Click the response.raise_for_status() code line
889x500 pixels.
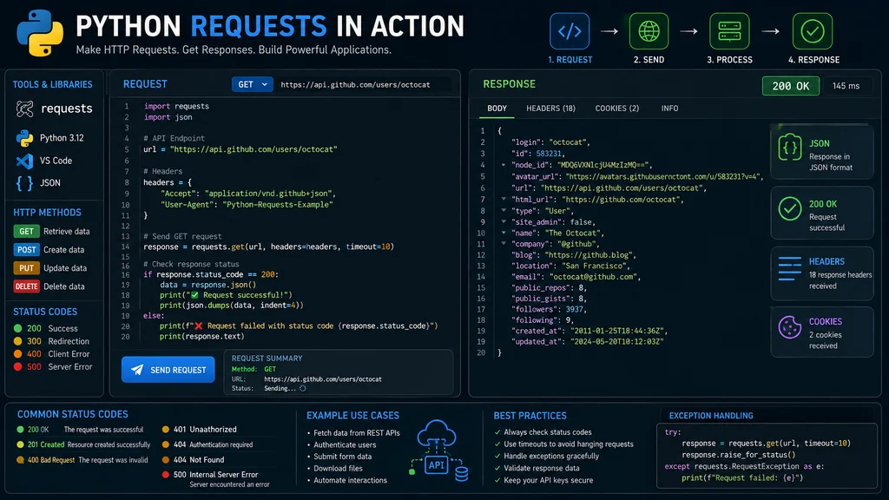tap(739, 455)
